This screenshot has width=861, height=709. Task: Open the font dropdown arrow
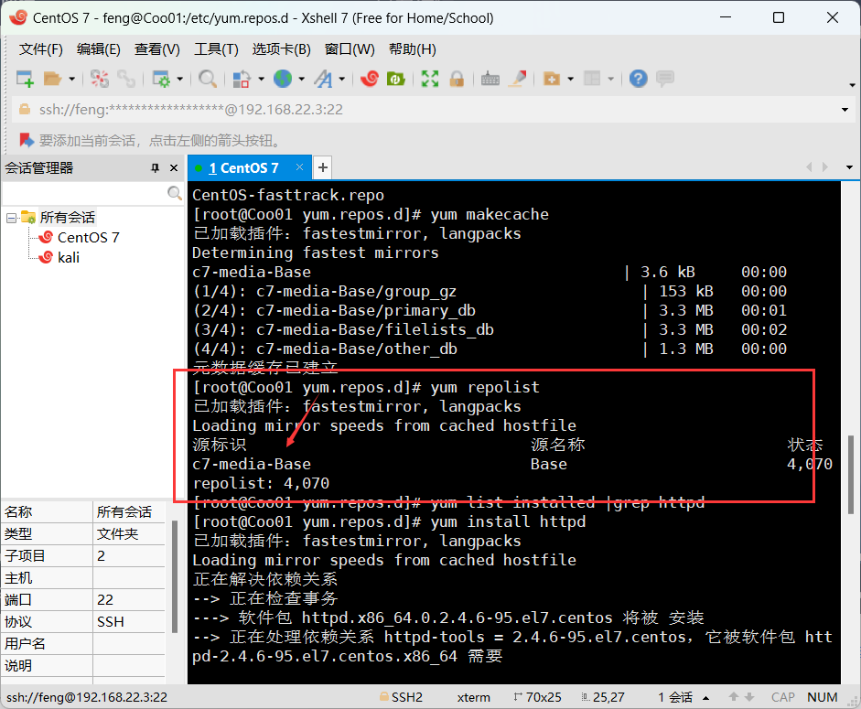(x=341, y=79)
